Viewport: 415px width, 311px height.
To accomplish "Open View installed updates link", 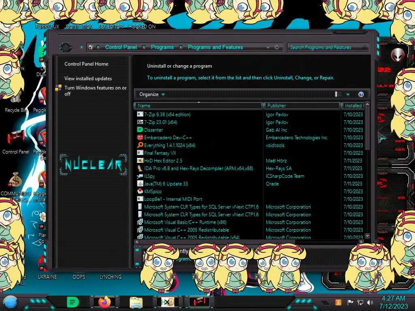I will (88, 78).
